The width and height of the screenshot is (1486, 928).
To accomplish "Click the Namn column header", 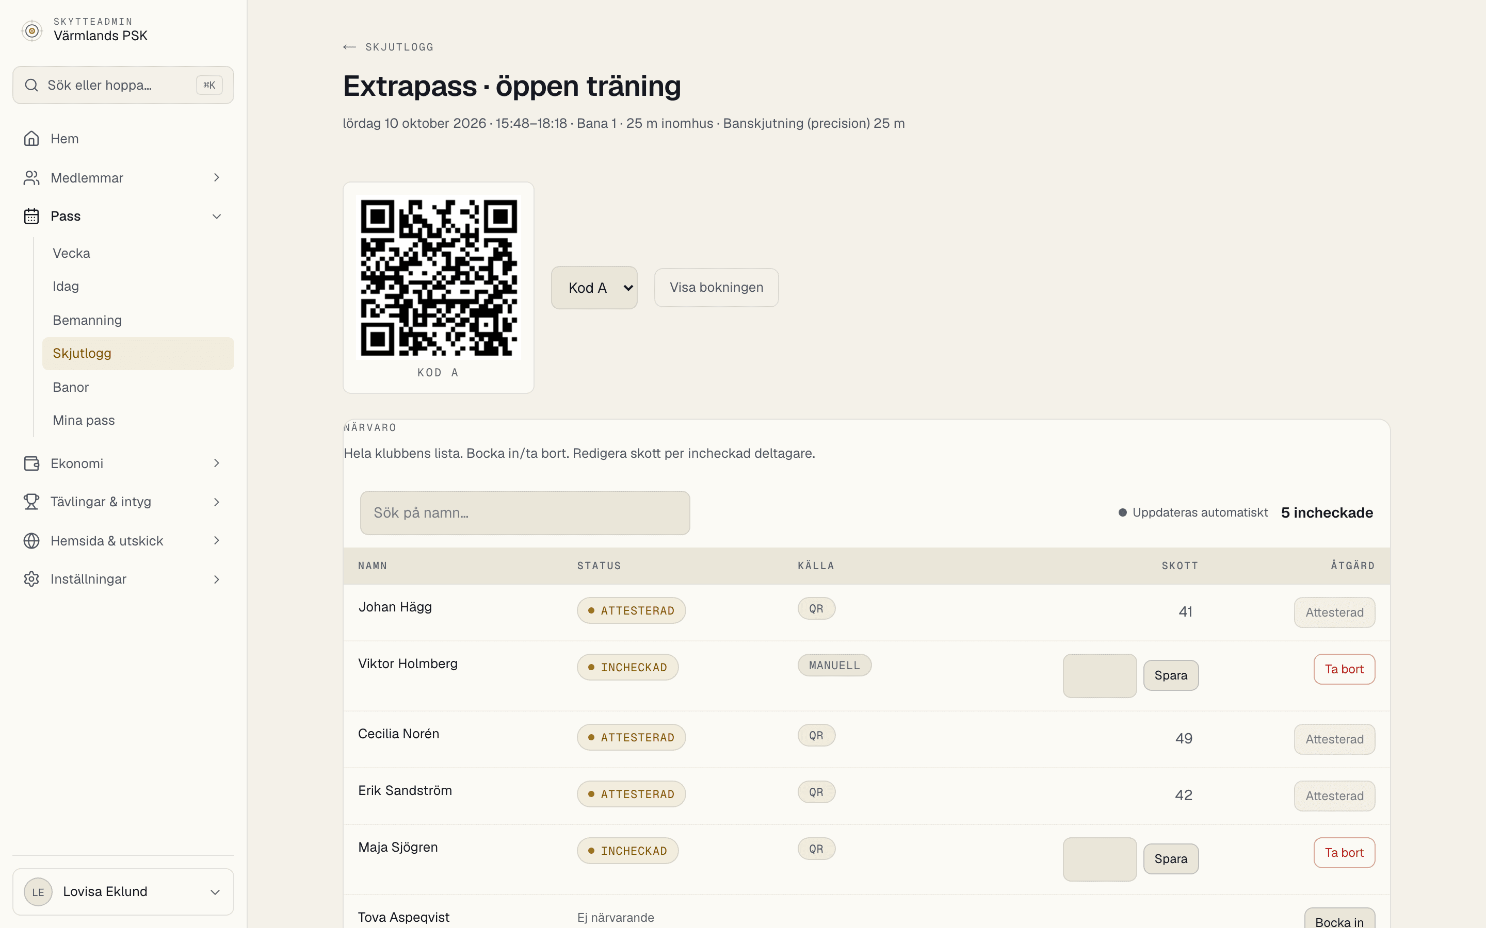I will 373,566.
